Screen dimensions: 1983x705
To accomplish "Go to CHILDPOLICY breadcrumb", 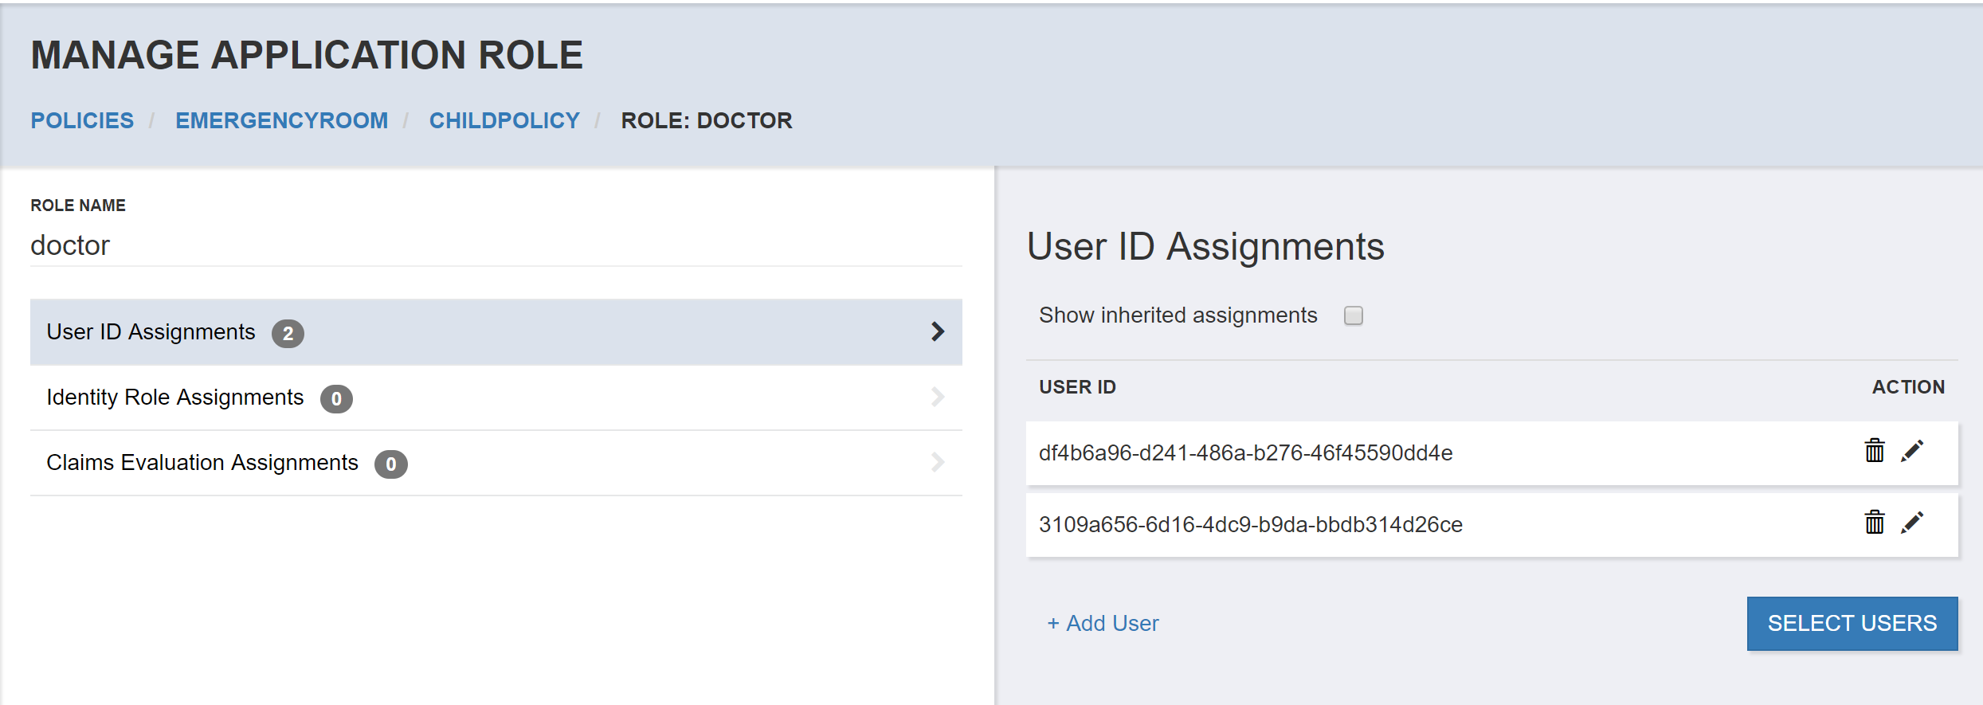I will 504,120.
